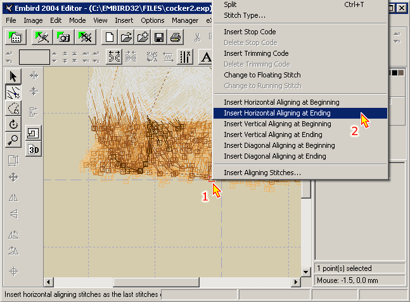
Task: Click the split objects arrows icon
Action: click(x=114, y=56)
